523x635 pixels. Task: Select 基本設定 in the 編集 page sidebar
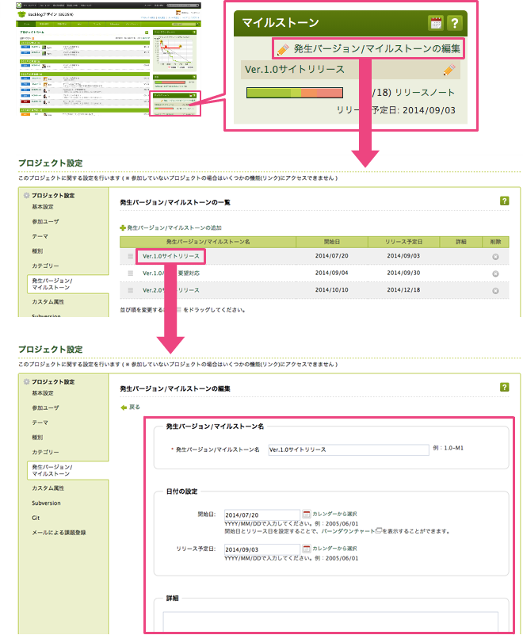pyautogui.click(x=43, y=393)
